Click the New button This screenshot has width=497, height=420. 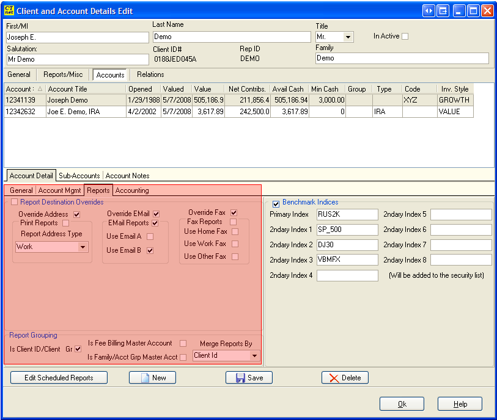tap(152, 377)
